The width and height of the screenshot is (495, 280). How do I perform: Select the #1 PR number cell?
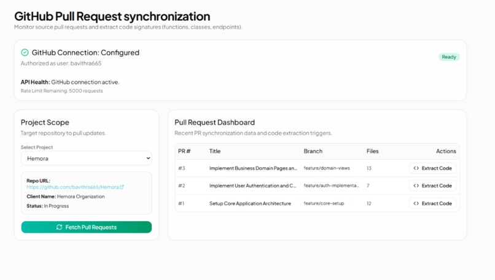(181, 203)
